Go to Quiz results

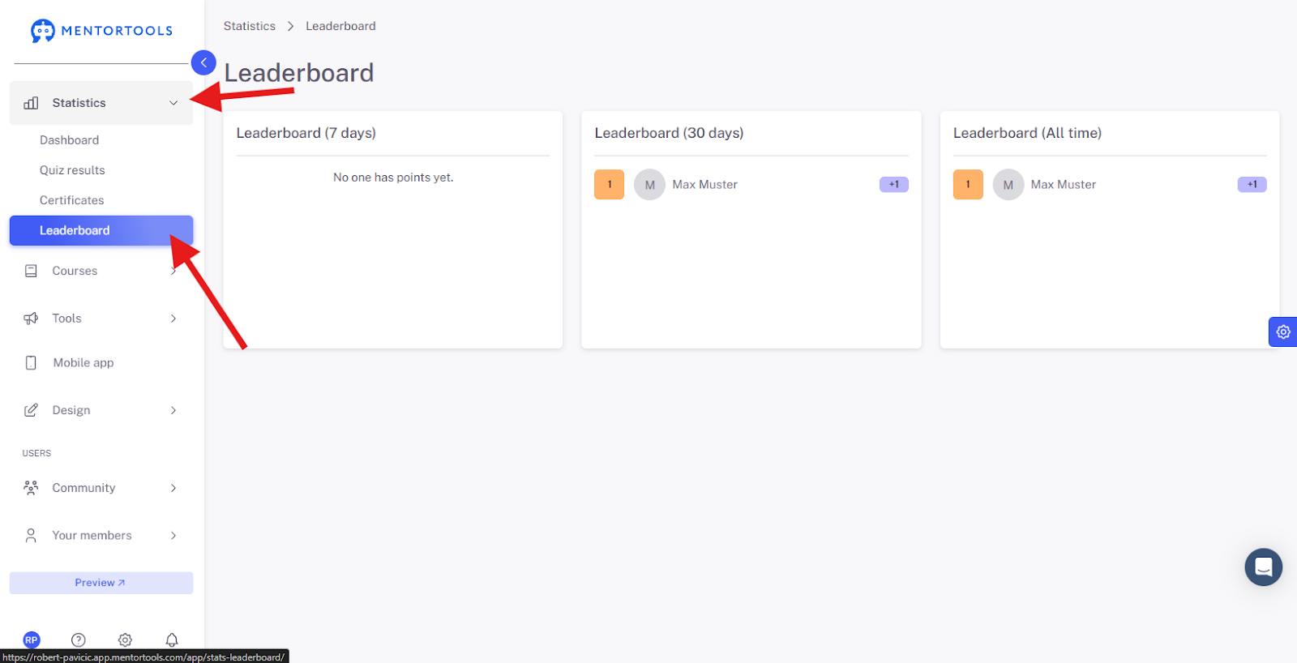(72, 170)
